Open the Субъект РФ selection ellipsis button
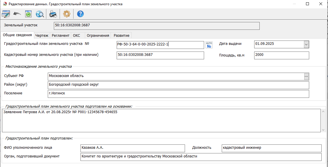 (x=306, y=76)
